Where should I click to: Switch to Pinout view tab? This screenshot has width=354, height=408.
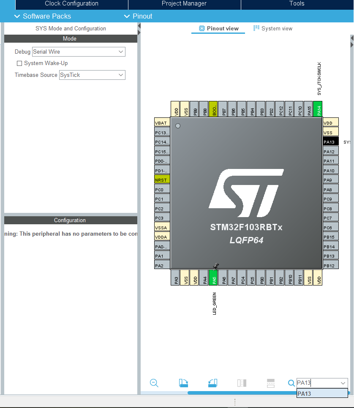[x=218, y=28]
